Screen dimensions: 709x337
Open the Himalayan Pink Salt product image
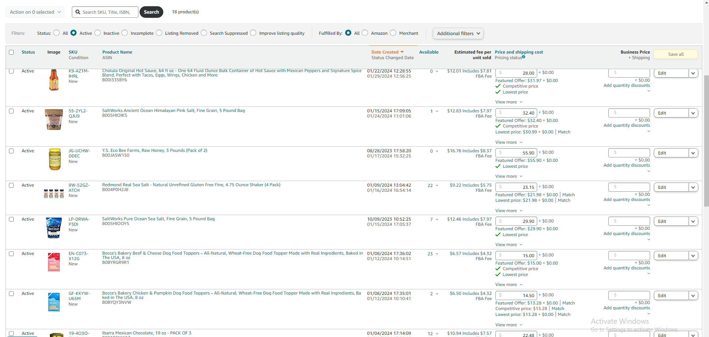click(x=54, y=119)
